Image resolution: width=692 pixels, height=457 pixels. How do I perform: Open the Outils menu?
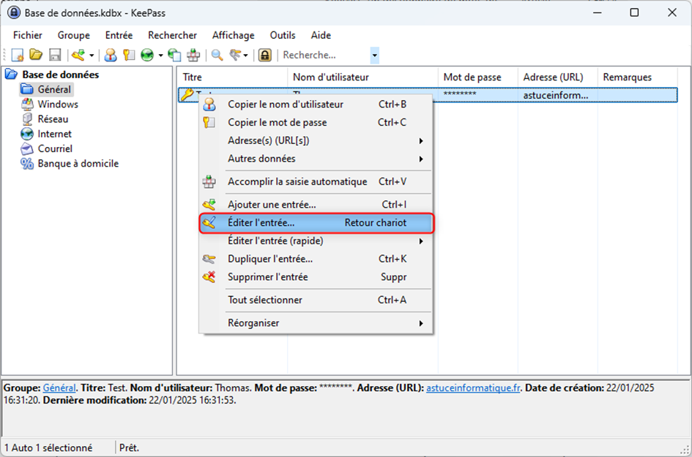coord(282,35)
